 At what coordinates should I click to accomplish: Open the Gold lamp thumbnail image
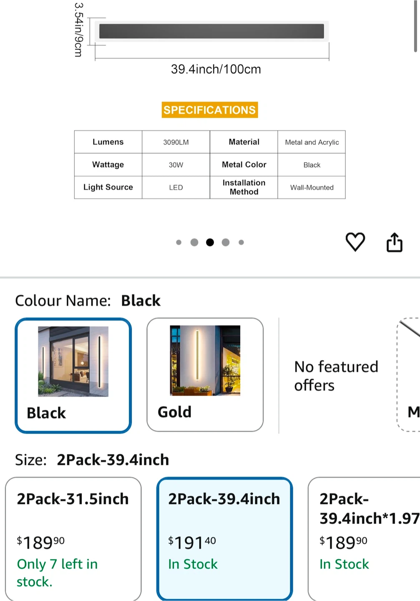click(205, 361)
